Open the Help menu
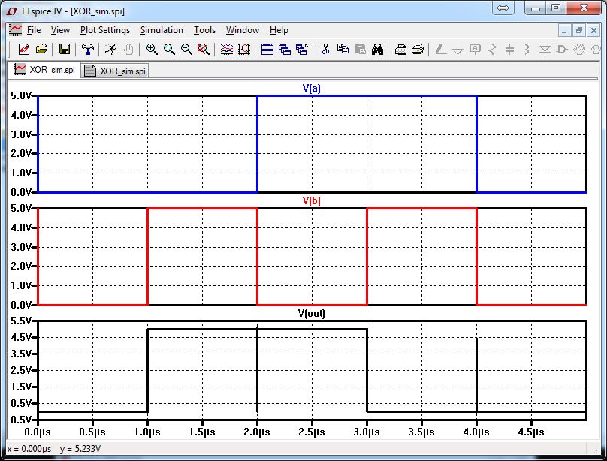Viewport: 607px width, 461px height. (279, 30)
